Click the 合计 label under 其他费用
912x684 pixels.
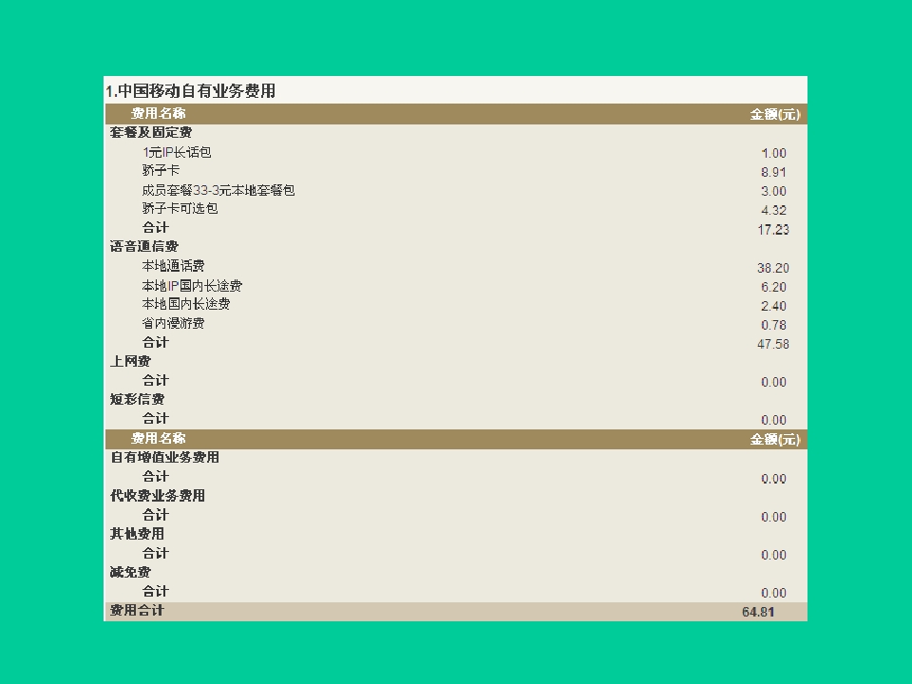155,553
